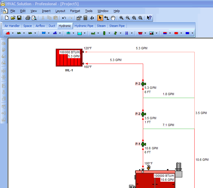
Task: Click the grayed-out Paste clipboard icon
Action: click(55, 18)
